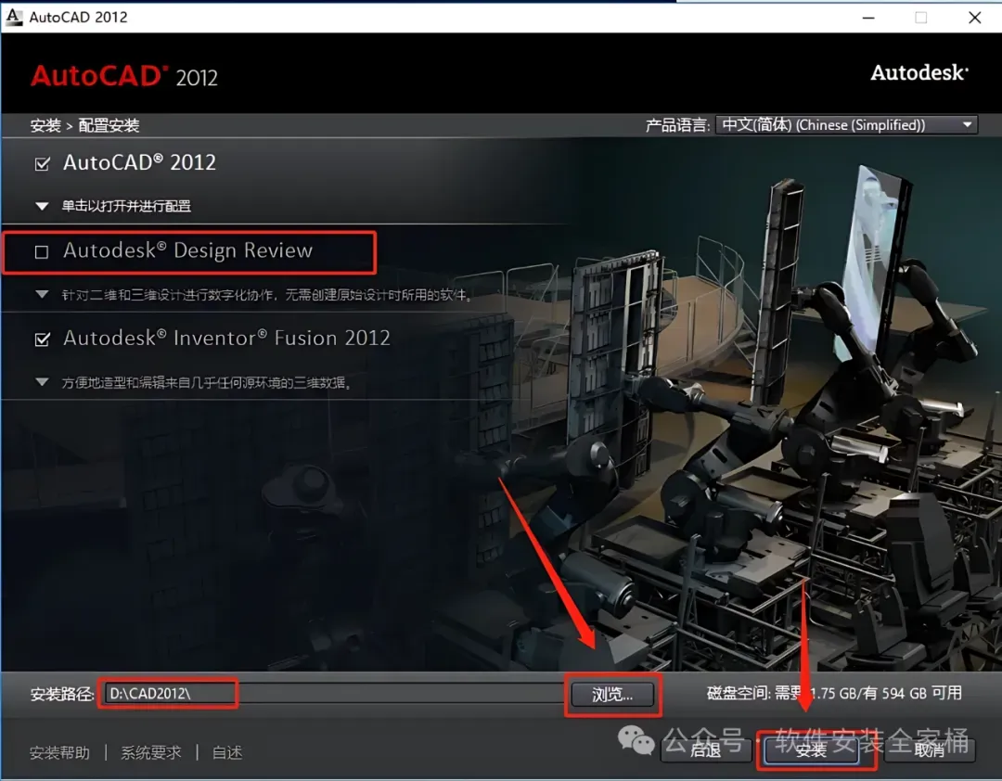Click text 单击以打开并进行配置
The width and height of the screenshot is (1002, 781).
tap(126, 206)
